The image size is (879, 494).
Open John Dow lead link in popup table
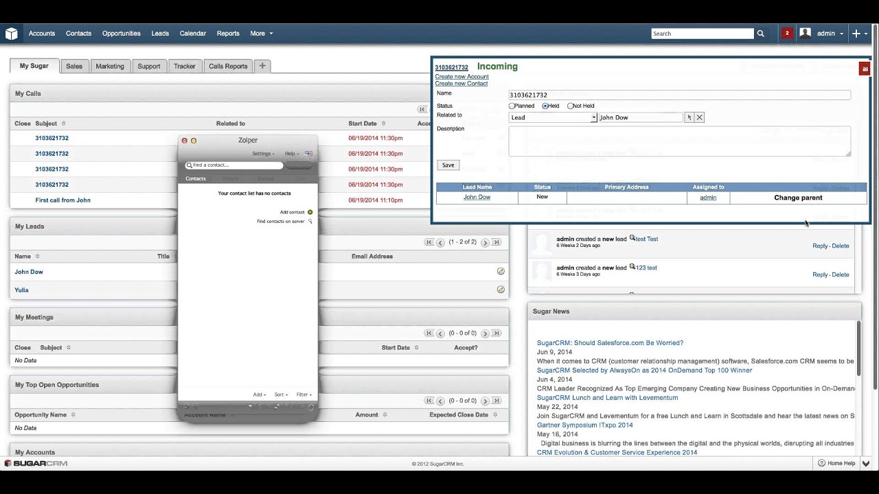[477, 198]
